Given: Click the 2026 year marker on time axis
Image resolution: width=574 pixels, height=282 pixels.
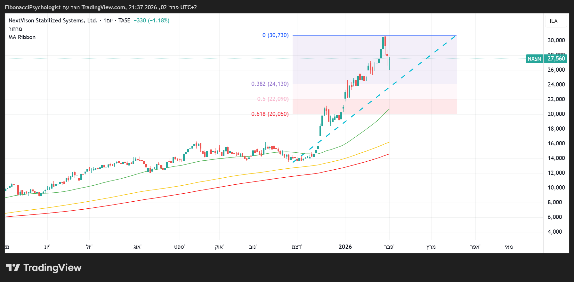Looking at the screenshot, I should pyautogui.click(x=345, y=247).
